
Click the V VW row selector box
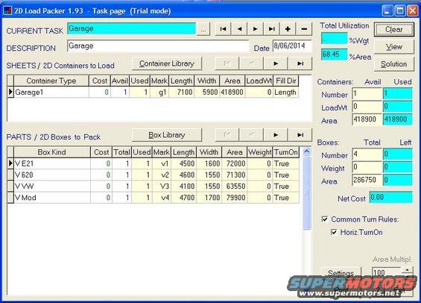[x=10, y=186]
